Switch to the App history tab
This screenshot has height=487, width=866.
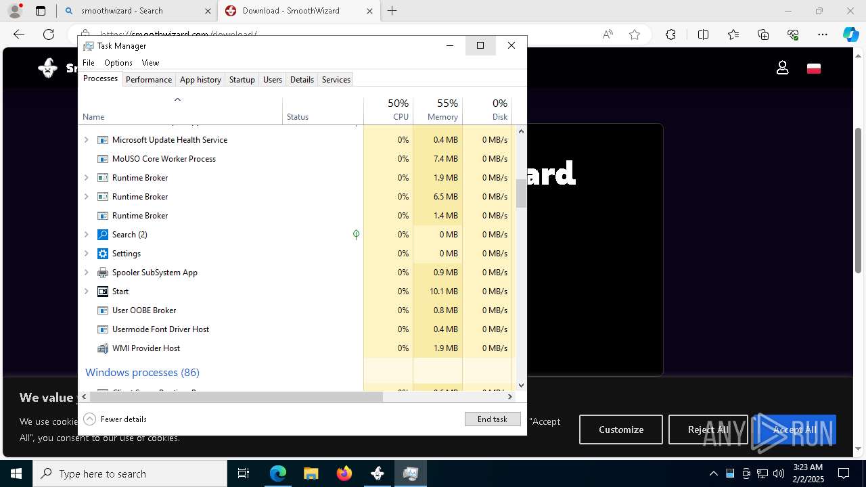point(200,80)
